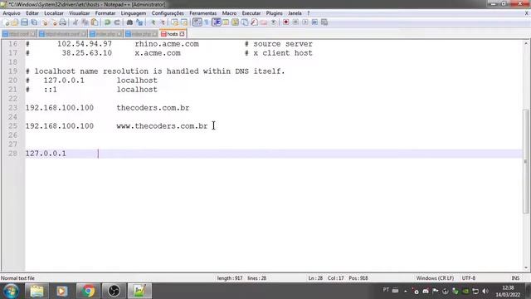Image resolution: width=531 pixels, height=299 pixels.
Task: Click the Playback macro icon
Action: (305, 22)
